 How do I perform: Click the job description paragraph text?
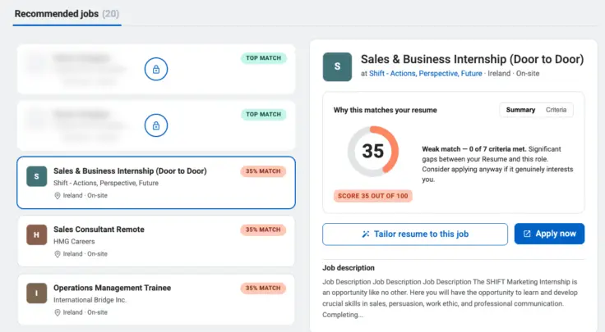pos(450,298)
